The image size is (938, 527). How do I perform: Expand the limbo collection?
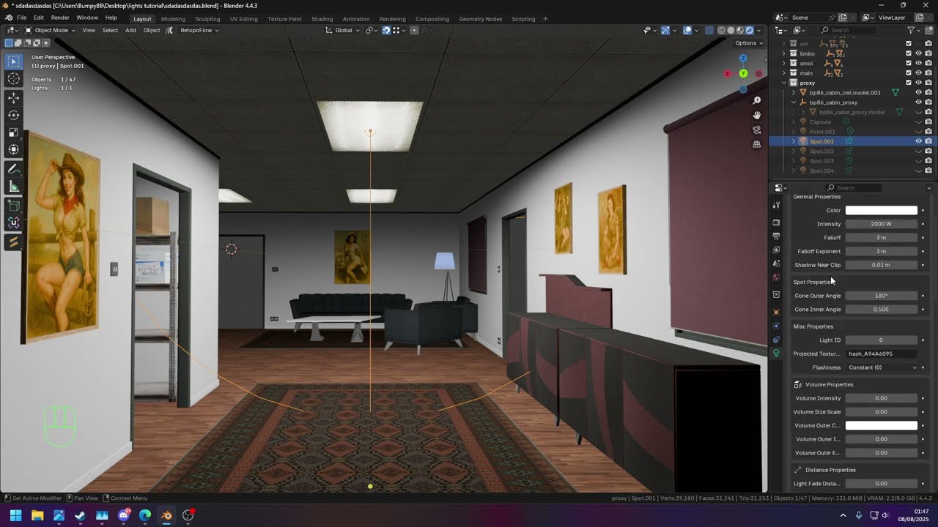pyautogui.click(x=784, y=53)
